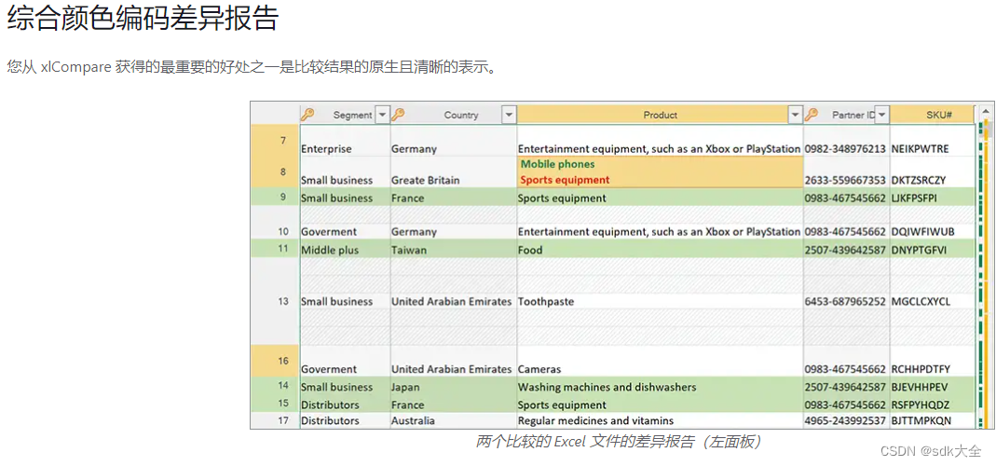Viewport: 996px width, 466px height.
Task: Click the Middle plus cell
Action: point(345,250)
